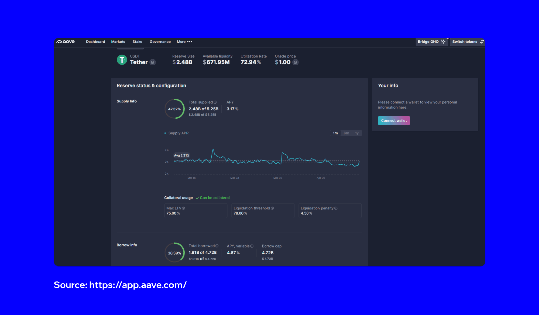539x315 pixels.
Task: Open the More navigation menu
Action: [x=184, y=42]
